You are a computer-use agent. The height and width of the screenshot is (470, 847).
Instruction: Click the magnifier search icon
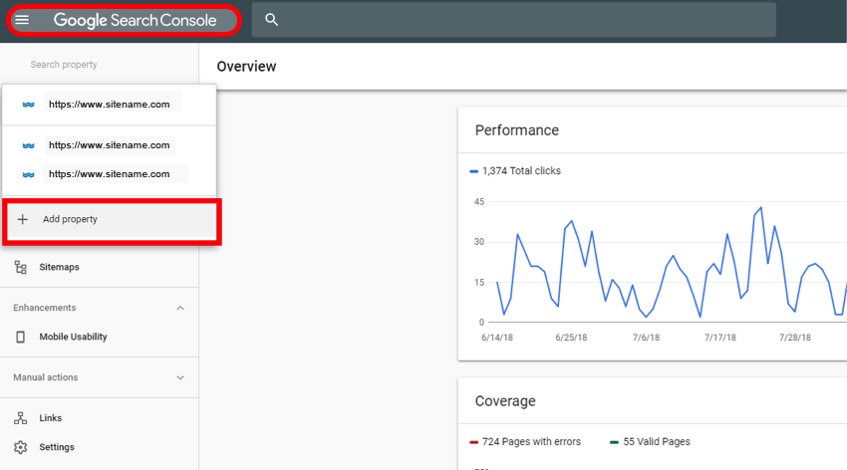pos(271,20)
